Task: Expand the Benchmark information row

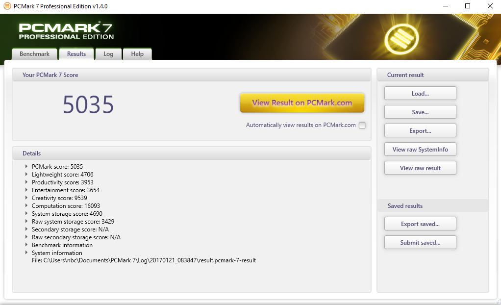Action: click(26, 245)
